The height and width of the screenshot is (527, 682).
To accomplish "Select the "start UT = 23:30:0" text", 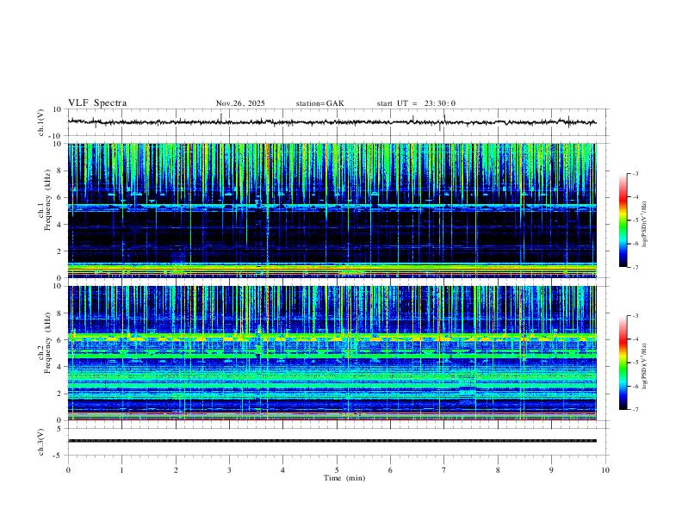I will click(416, 103).
